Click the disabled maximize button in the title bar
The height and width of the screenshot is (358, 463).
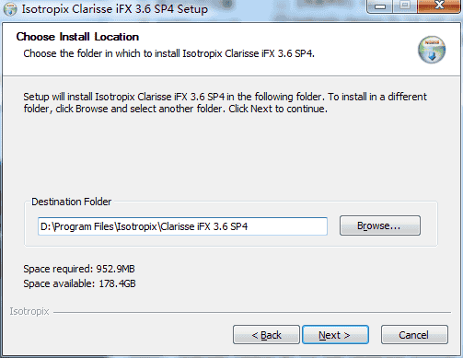[405, 6]
